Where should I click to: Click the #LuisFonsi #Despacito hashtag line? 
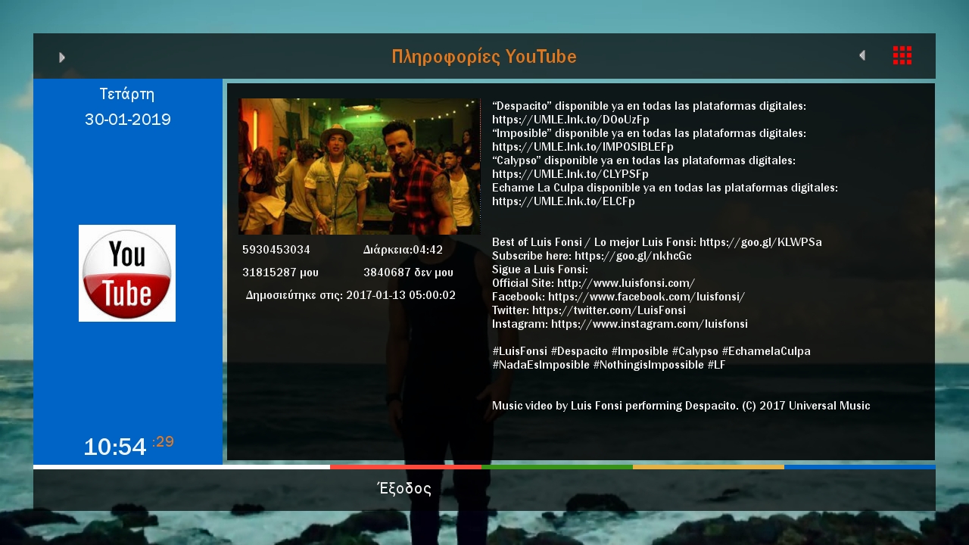651,351
